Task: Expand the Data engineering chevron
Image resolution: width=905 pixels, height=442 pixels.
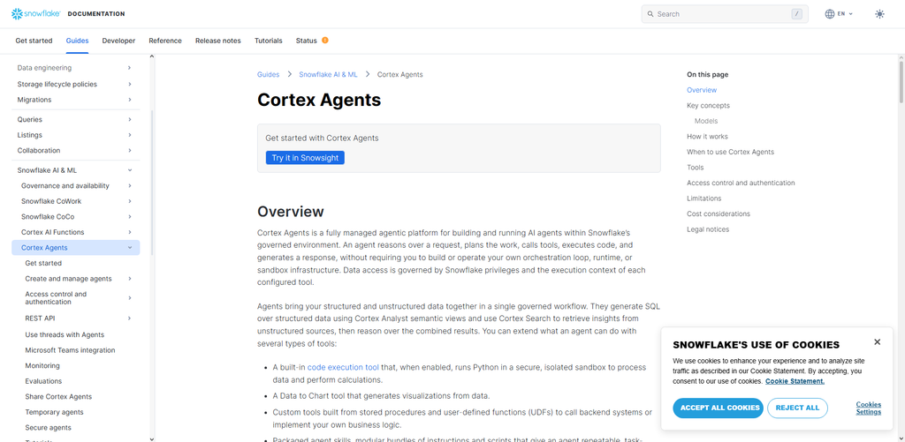Action: [x=130, y=68]
